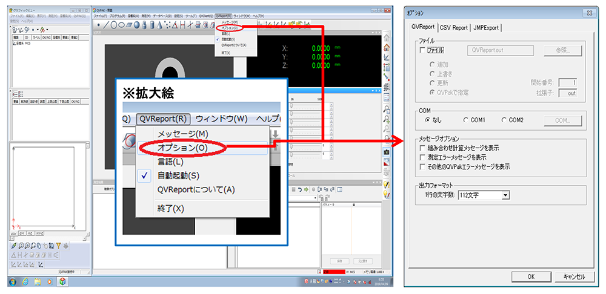Select the circle measurement tool in QVPAK toolbar
The image size is (606, 294).
(x=114, y=25)
